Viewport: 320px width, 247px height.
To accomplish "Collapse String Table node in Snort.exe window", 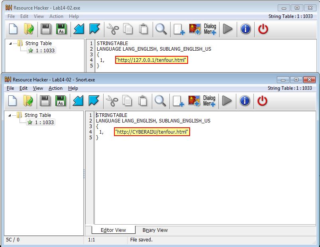I will (10, 115).
